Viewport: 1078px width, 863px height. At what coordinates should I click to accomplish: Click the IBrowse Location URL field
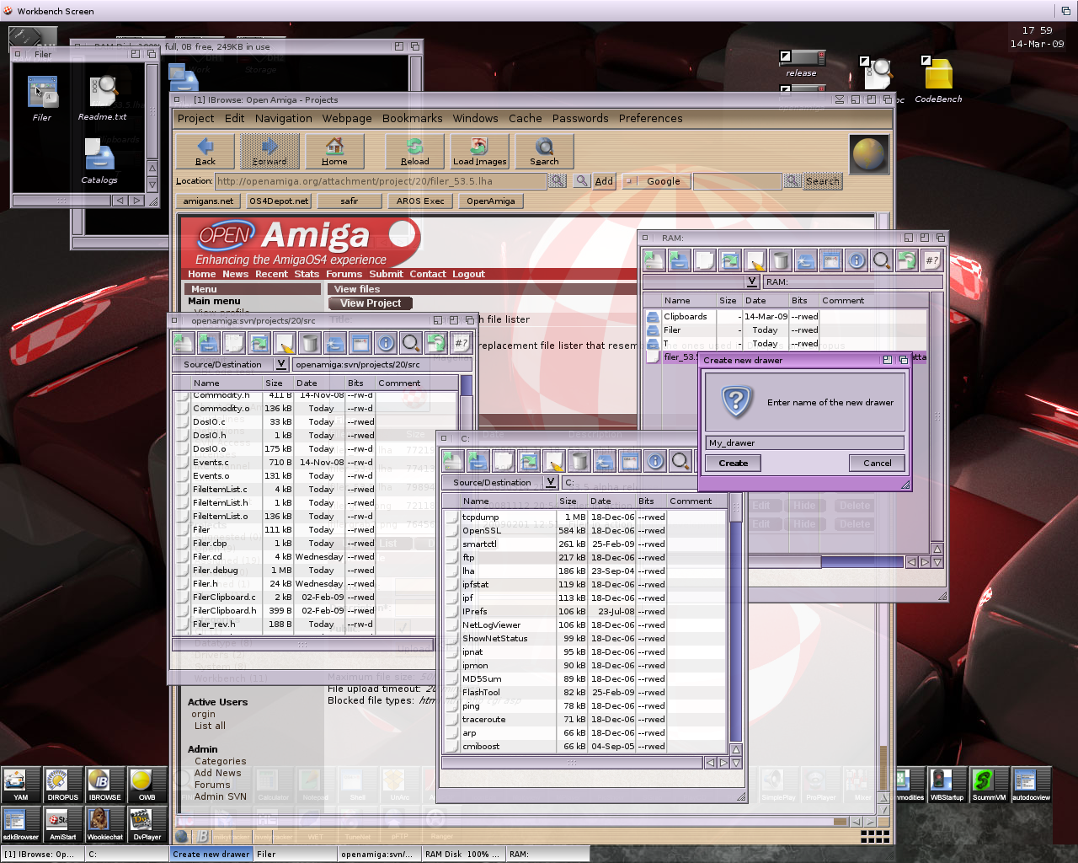coord(381,181)
